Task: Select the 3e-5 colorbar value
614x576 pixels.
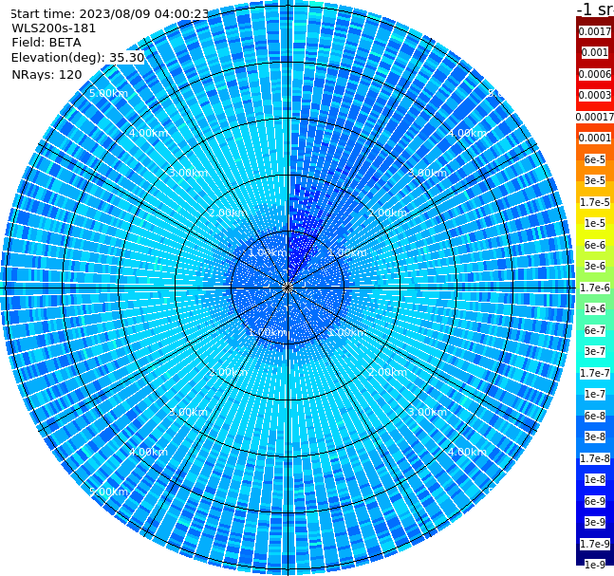Action: tap(595, 180)
